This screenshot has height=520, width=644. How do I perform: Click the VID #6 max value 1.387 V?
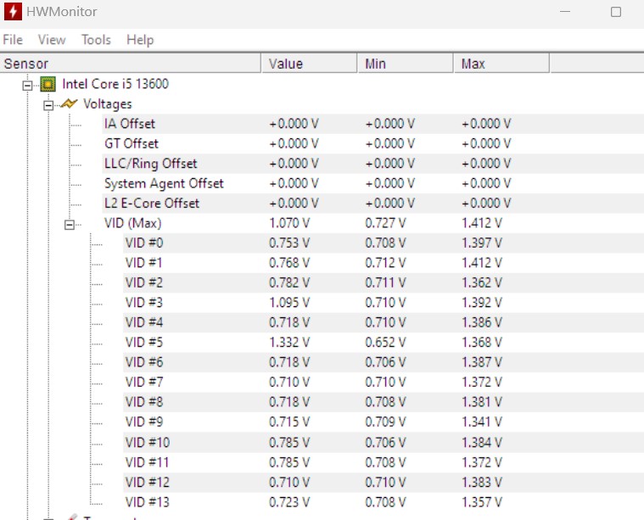click(x=482, y=362)
